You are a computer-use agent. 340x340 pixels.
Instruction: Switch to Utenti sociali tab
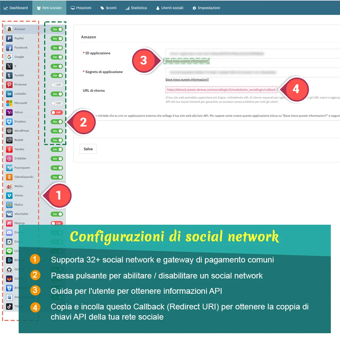[170, 8]
